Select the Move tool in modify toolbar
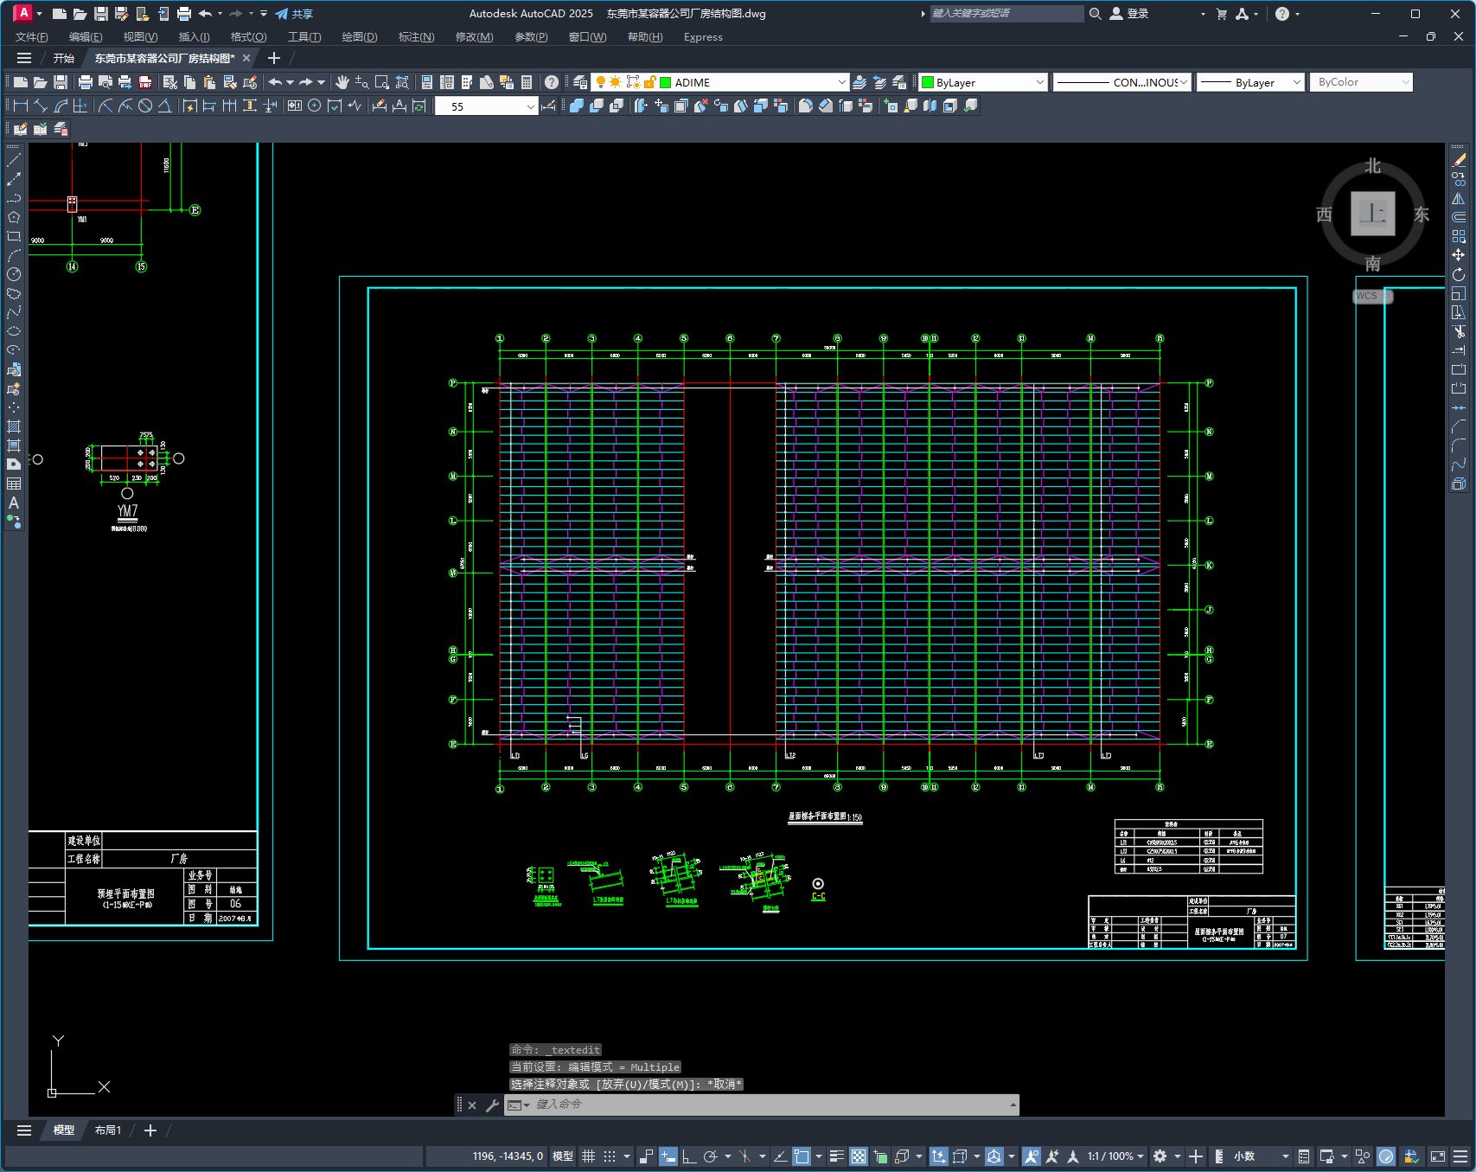The width and height of the screenshot is (1476, 1172). click(1459, 255)
